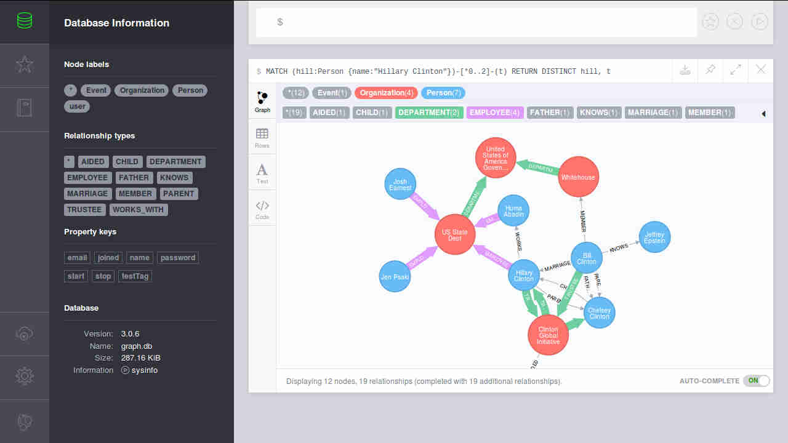
Task: Select the Jeffrey Epstein graph node
Action: (654, 237)
